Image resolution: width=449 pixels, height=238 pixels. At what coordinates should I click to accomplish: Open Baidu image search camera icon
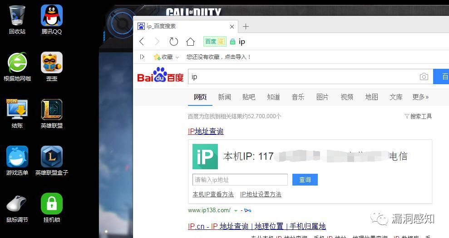424,76
